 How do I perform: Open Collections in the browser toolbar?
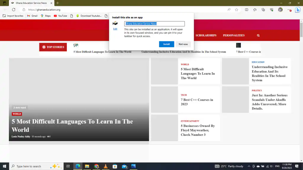click(263, 10)
